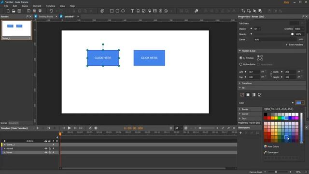Toggle visibility of hover layer
This screenshot has height=174, width=309.
pyautogui.click(x=46, y=153)
